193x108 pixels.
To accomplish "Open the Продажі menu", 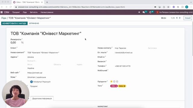I will pos(16,12).
